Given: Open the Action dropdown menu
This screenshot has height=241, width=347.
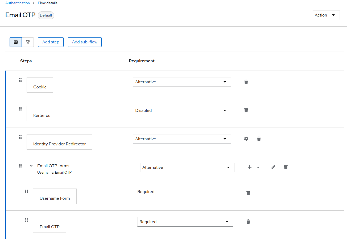Looking at the screenshot, I should pyautogui.click(x=326, y=15).
